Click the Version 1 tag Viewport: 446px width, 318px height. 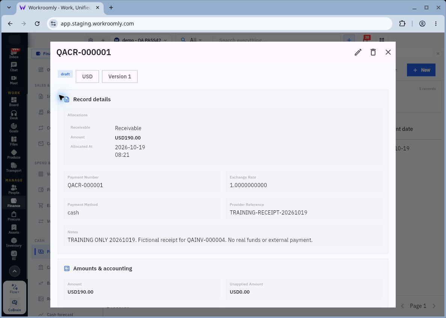pyautogui.click(x=120, y=76)
